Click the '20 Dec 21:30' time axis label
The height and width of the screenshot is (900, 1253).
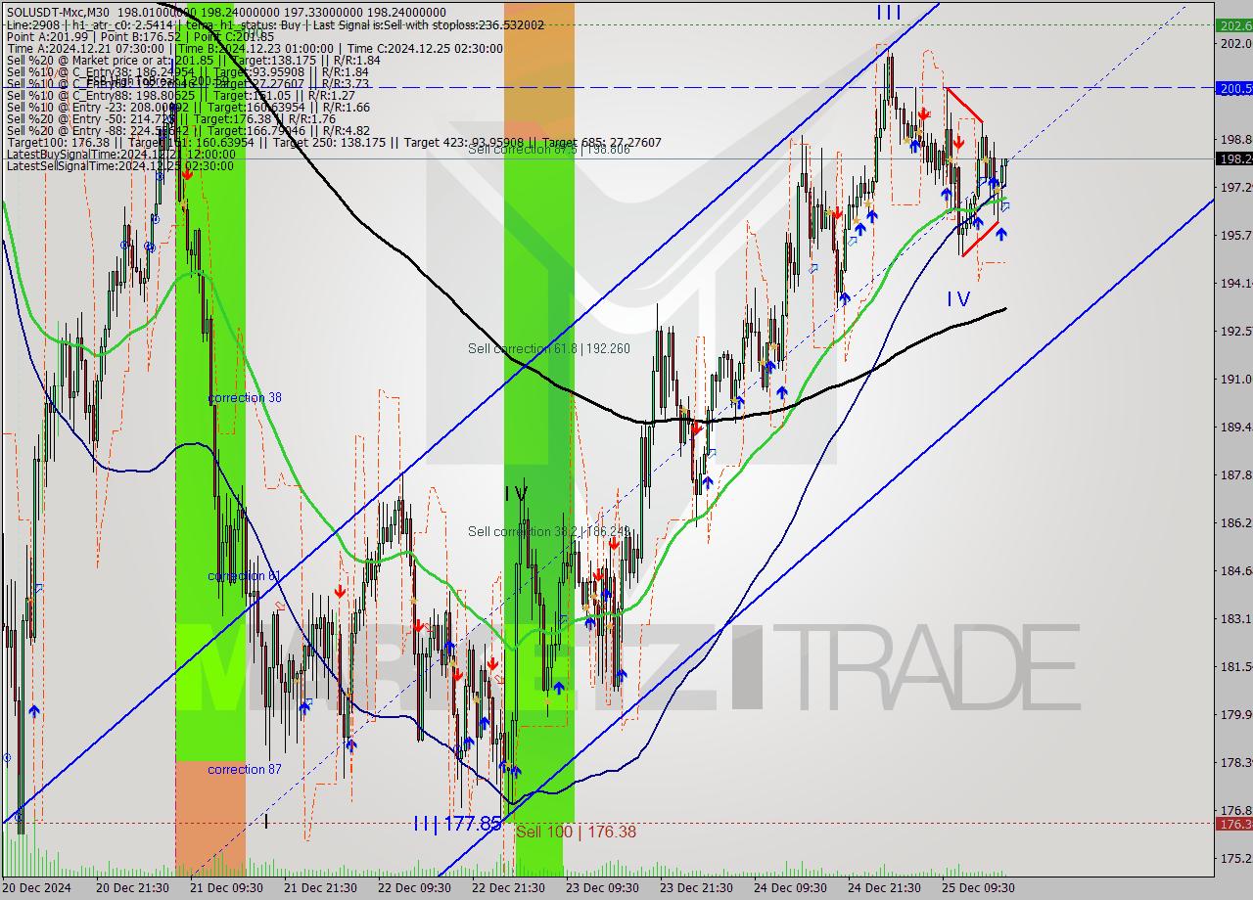coord(130,888)
